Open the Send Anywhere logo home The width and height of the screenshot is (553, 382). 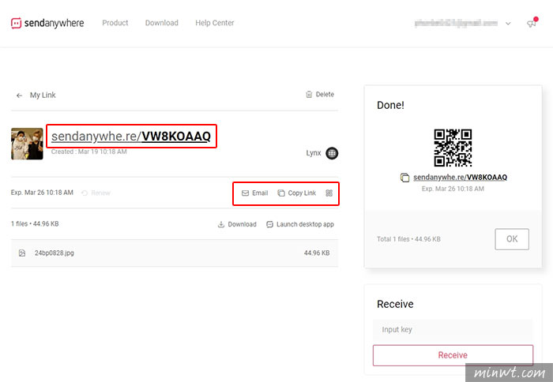click(x=47, y=23)
